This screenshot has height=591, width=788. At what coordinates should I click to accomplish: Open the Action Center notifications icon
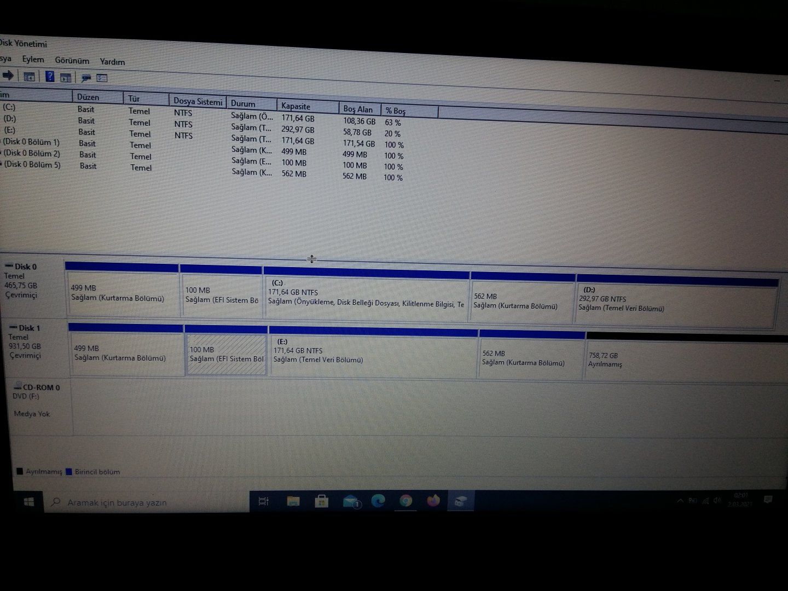pyautogui.click(x=768, y=499)
